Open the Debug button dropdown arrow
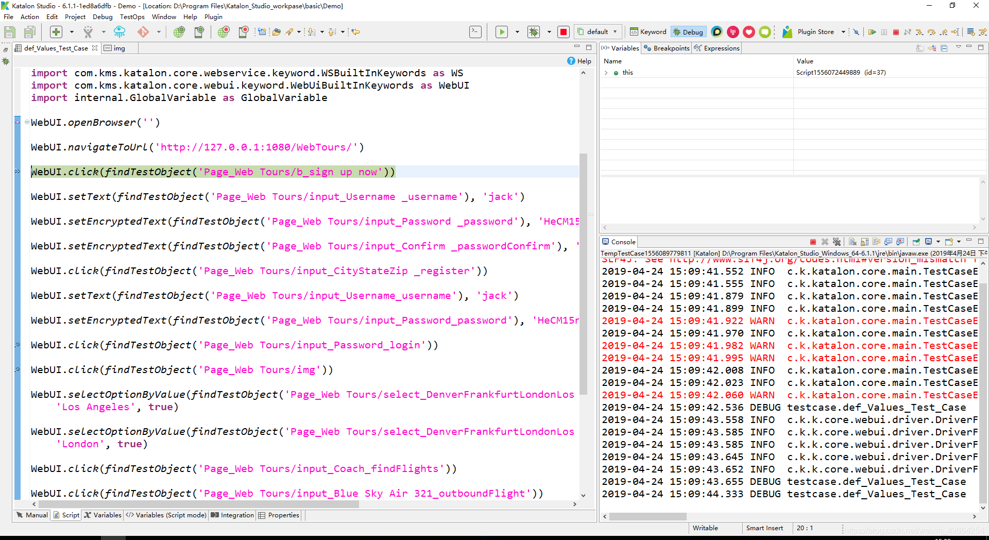This screenshot has height=540, width=989. pyautogui.click(x=549, y=32)
